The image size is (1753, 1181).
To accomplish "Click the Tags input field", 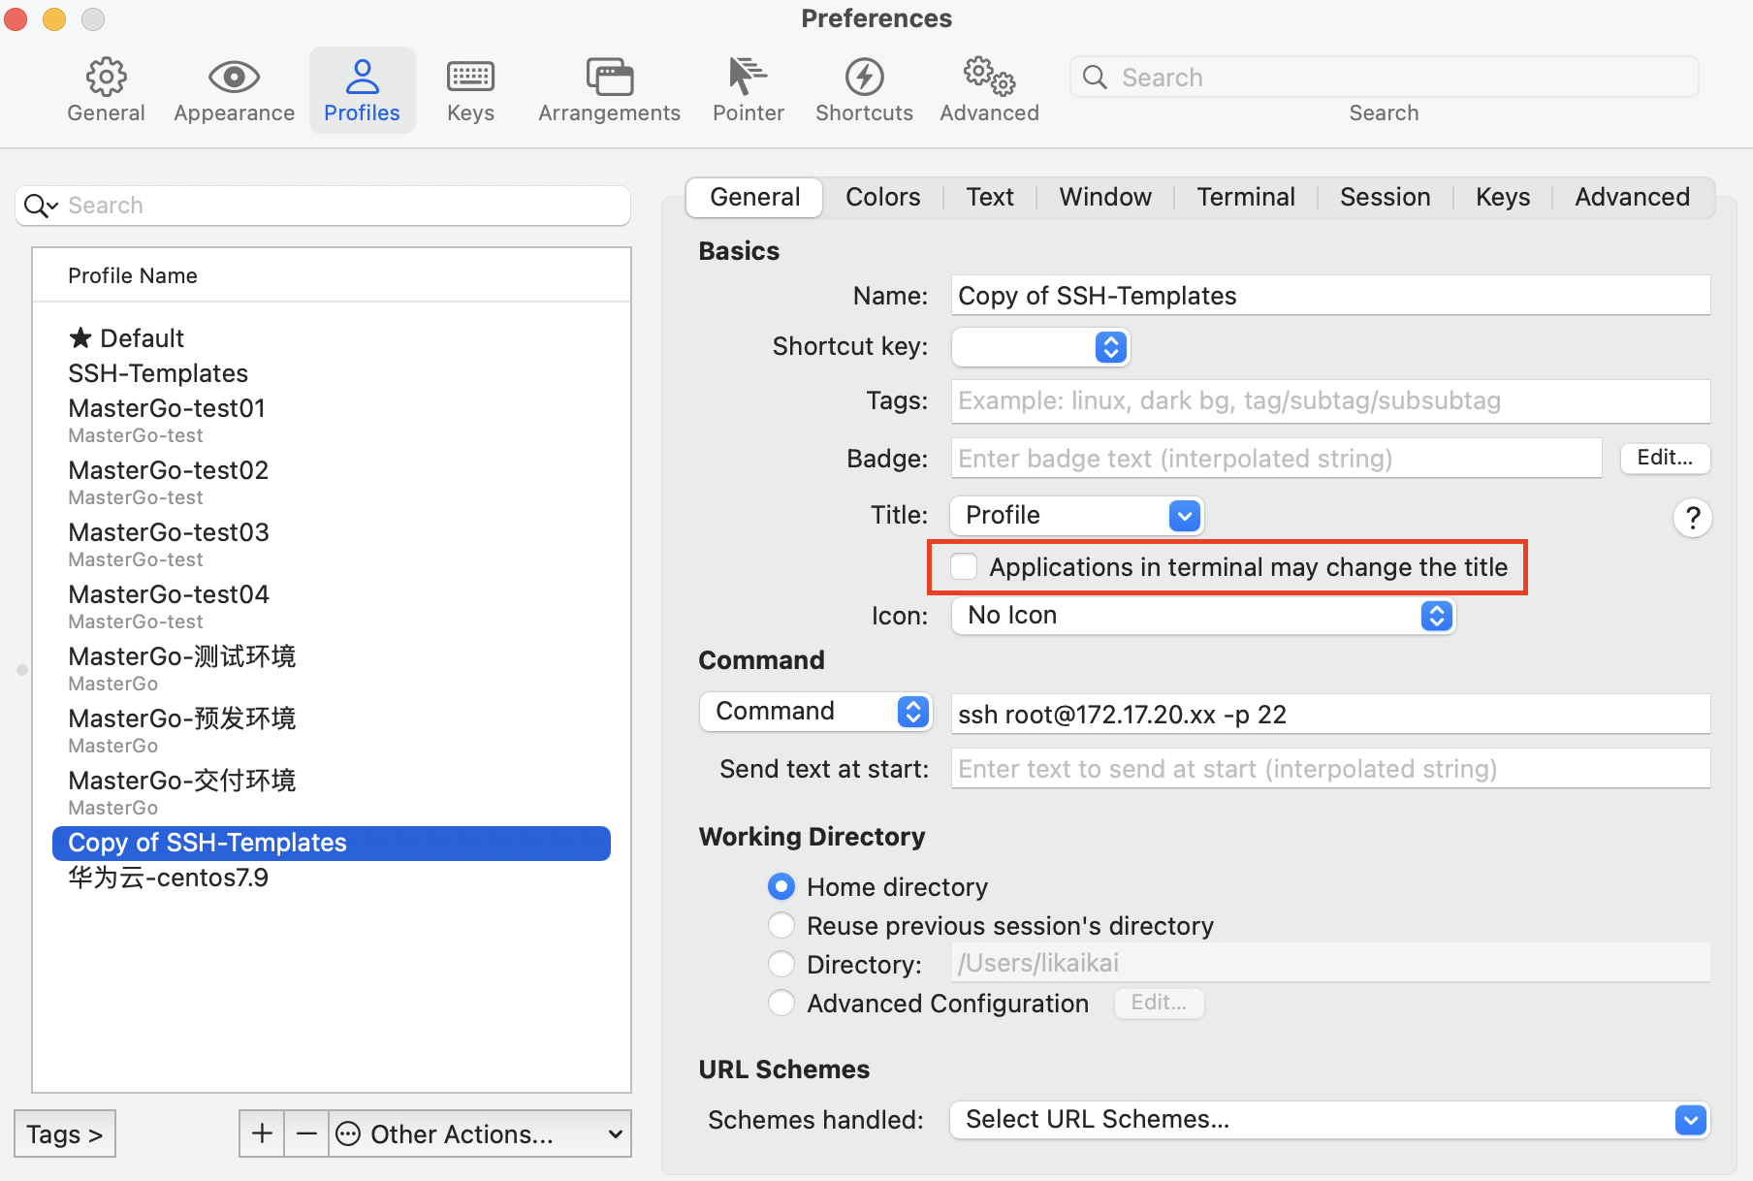I will [x=1330, y=401].
